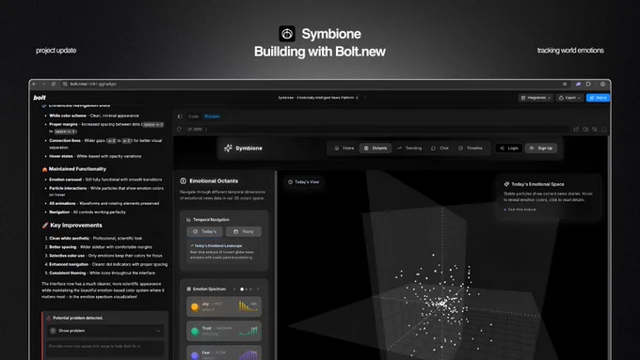This screenshot has width=640, height=360.
Task: Select the Octants nav item
Action: [x=376, y=148]
